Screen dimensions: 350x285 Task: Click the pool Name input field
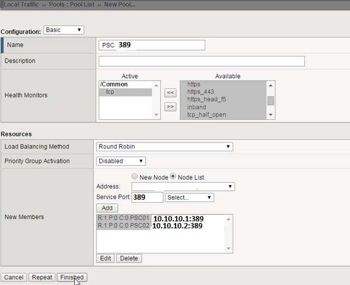pos(152,45)
